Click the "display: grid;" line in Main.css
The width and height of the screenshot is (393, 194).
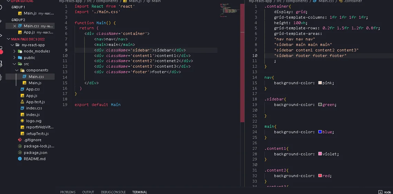[291, 12]
